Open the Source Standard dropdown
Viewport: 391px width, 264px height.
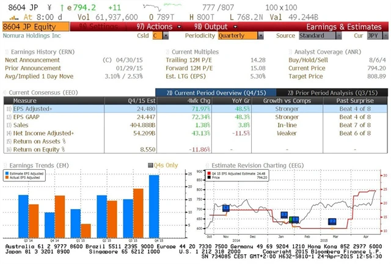coord(319,36)
